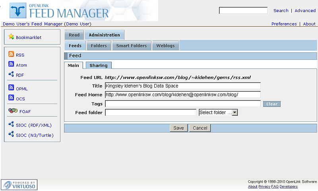The width and height of the screenshot is (318, 191).
Task: Click the OCS feed icon
Action: 11,98
